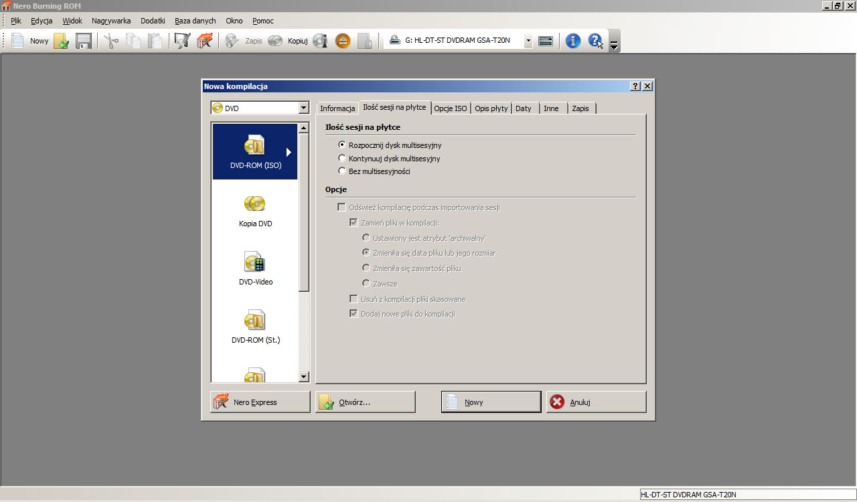Click the blue info icon in toolbar
This screenshot has height=502, width=857.
(x=573, y=41)
